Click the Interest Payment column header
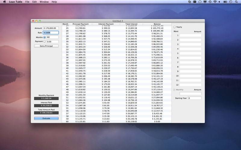This screenshot has height=150, width=241. point(106,24)
